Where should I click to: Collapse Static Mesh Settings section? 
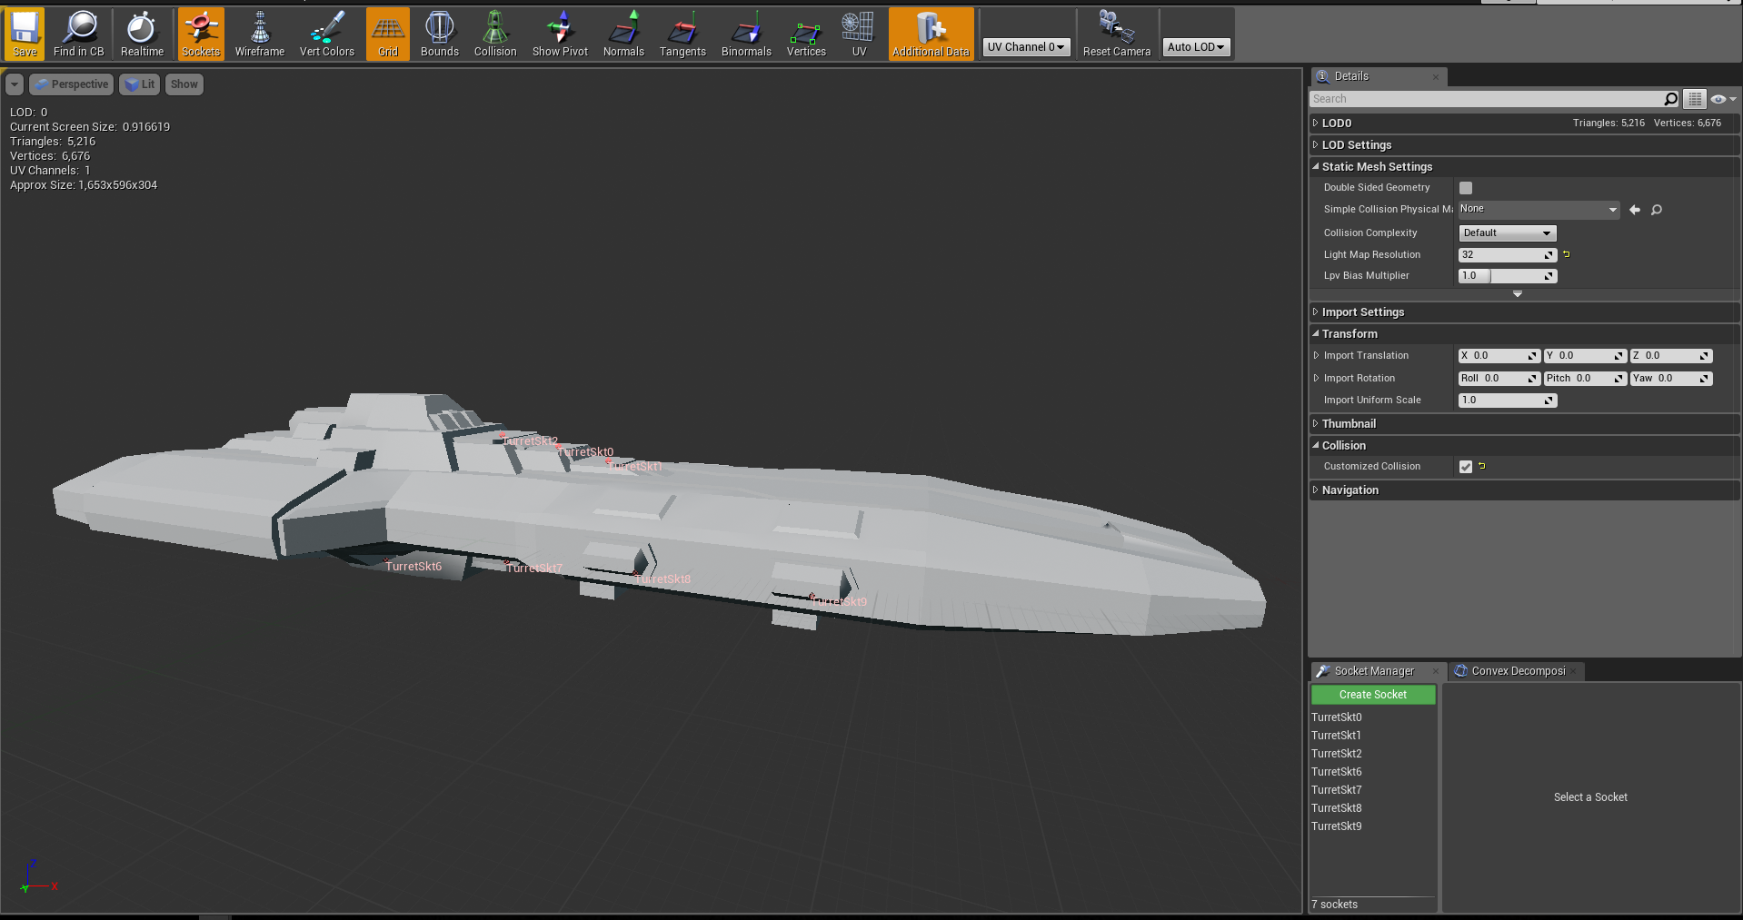tap(1315, 166)
